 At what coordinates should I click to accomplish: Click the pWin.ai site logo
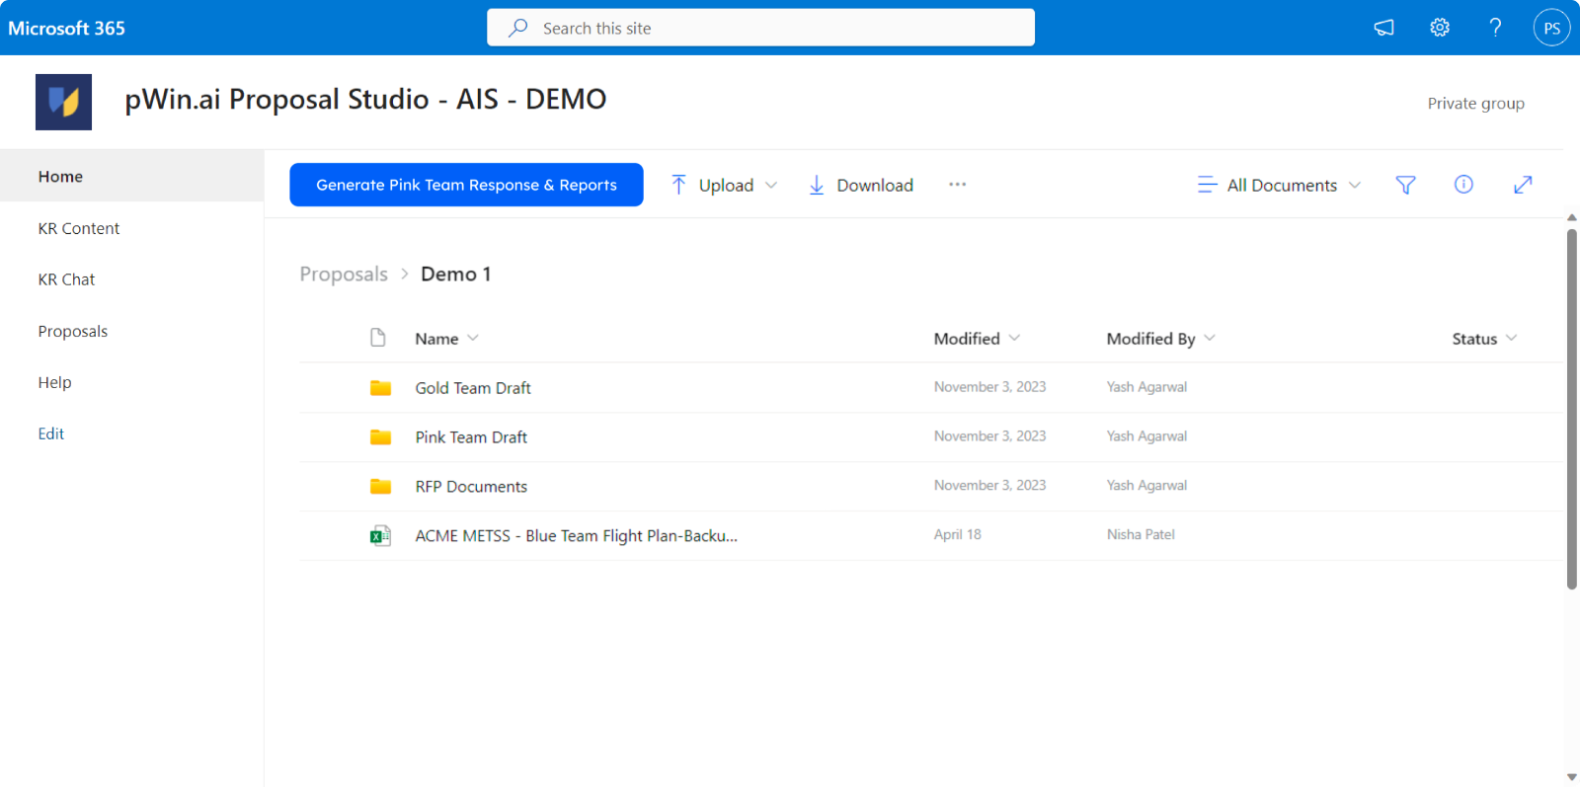click(x=63, y=102)
